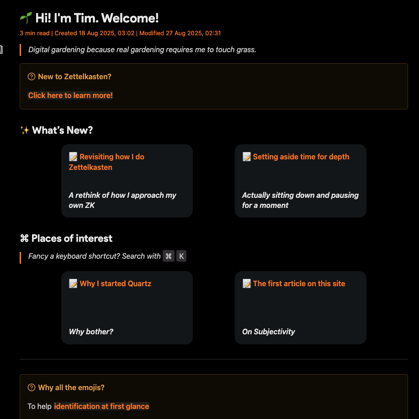Screen dimensions: 419x419
Task: Click the memo emoji beside Setting aside time
Action: 247,157
